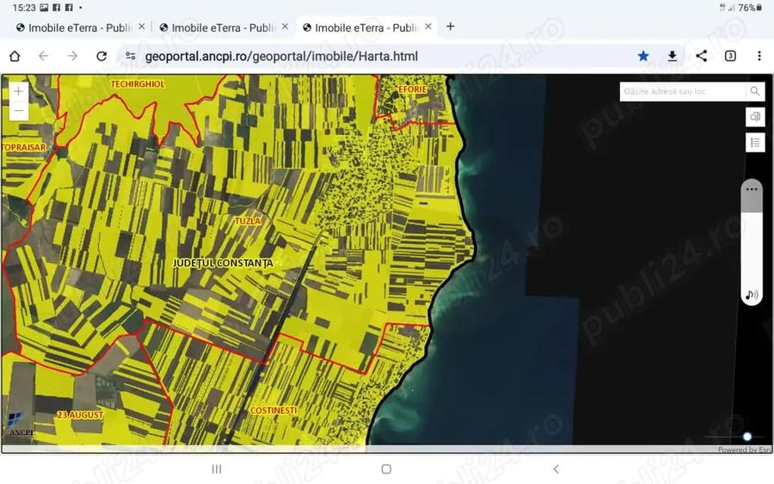Open a new browser tab

(x=450, y=27)
